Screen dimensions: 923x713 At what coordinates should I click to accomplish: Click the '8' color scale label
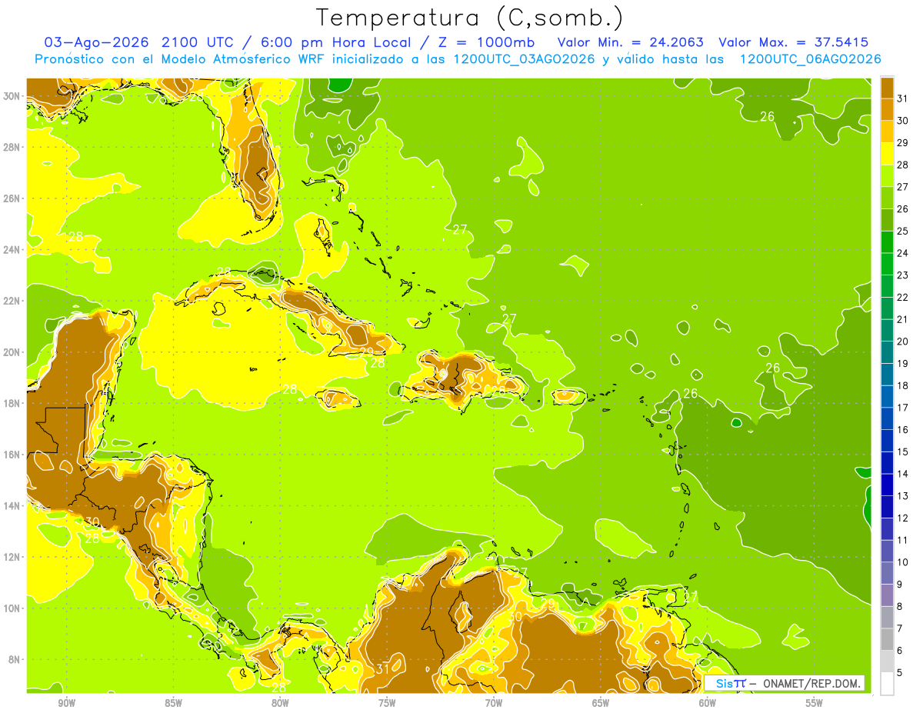(x=900, y=606)
